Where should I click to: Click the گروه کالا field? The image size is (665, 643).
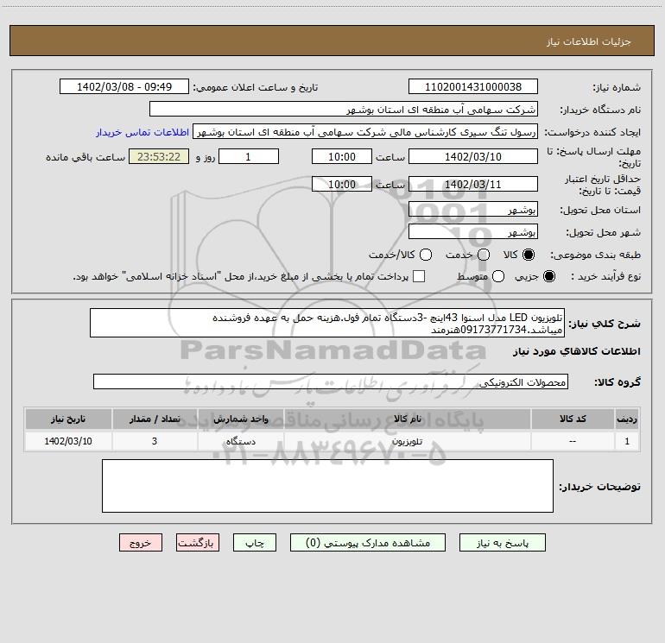[331, 381]
